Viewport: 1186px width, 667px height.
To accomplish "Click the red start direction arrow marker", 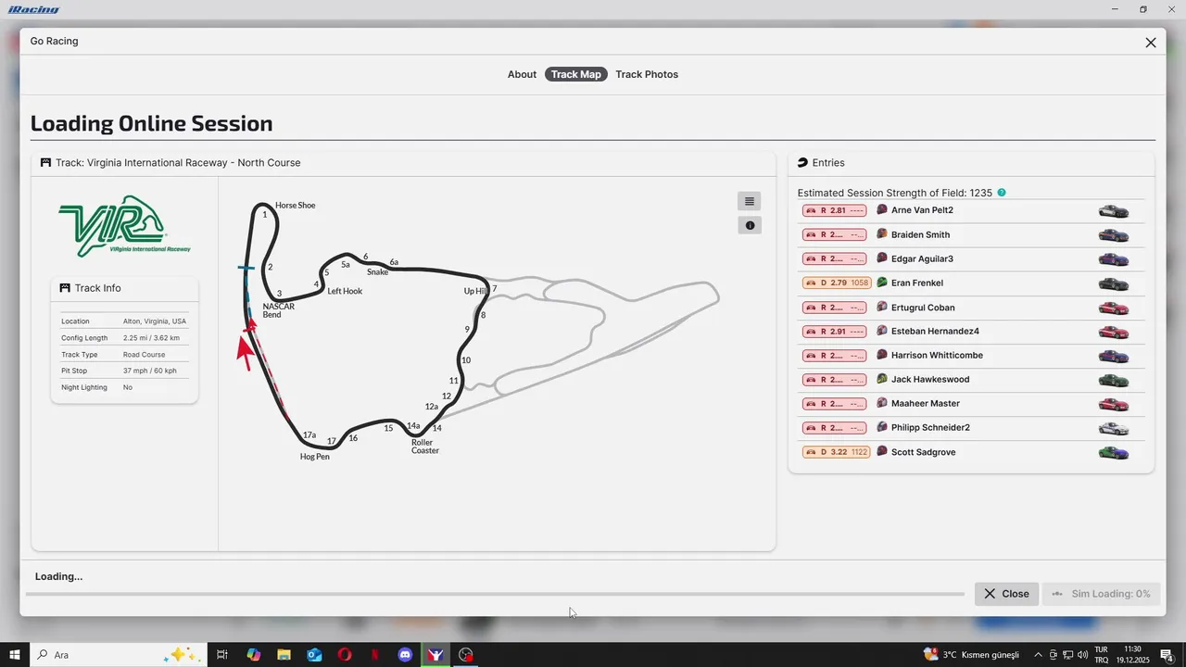I will point(245,353).
